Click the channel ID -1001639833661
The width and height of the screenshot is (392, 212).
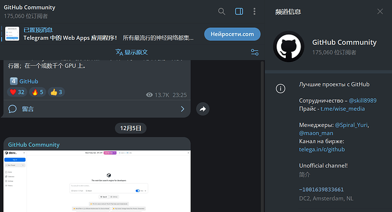click(321, 189)
